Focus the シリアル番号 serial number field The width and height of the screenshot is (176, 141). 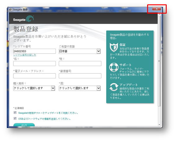pos(34,51)
